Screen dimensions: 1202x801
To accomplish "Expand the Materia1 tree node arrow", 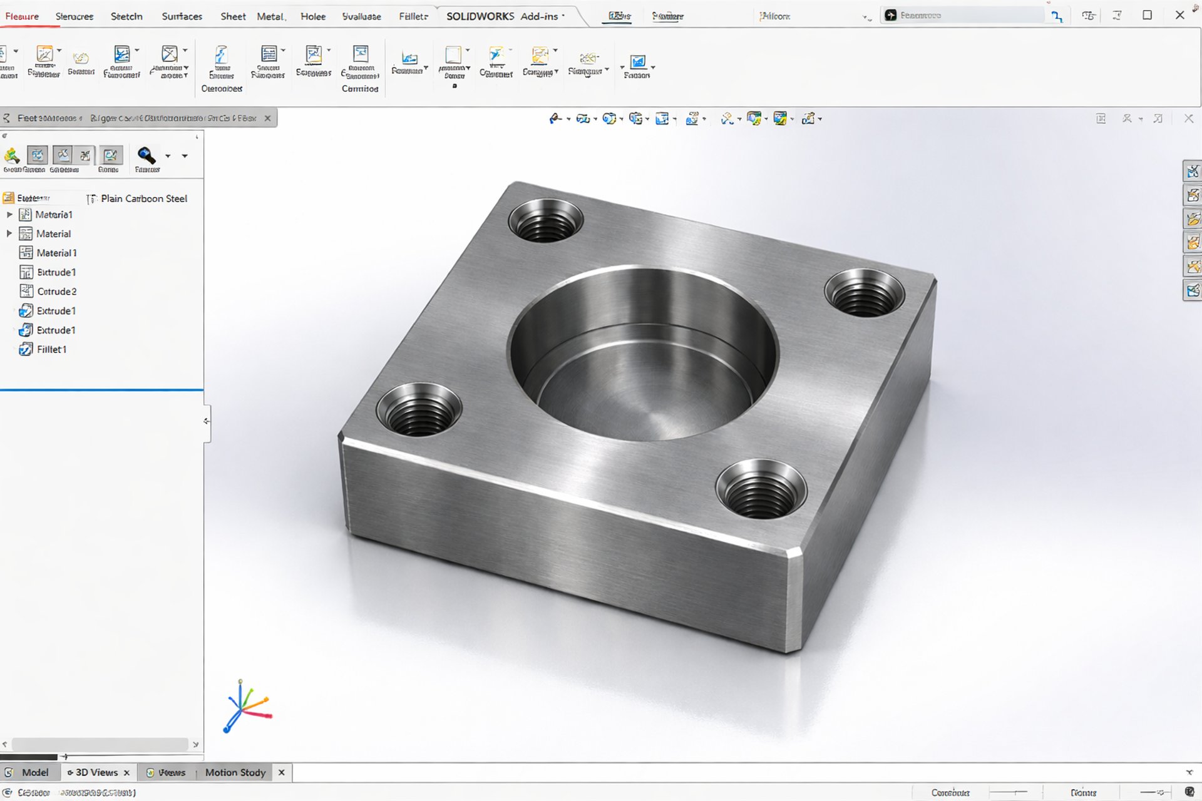I will (9, 215).
